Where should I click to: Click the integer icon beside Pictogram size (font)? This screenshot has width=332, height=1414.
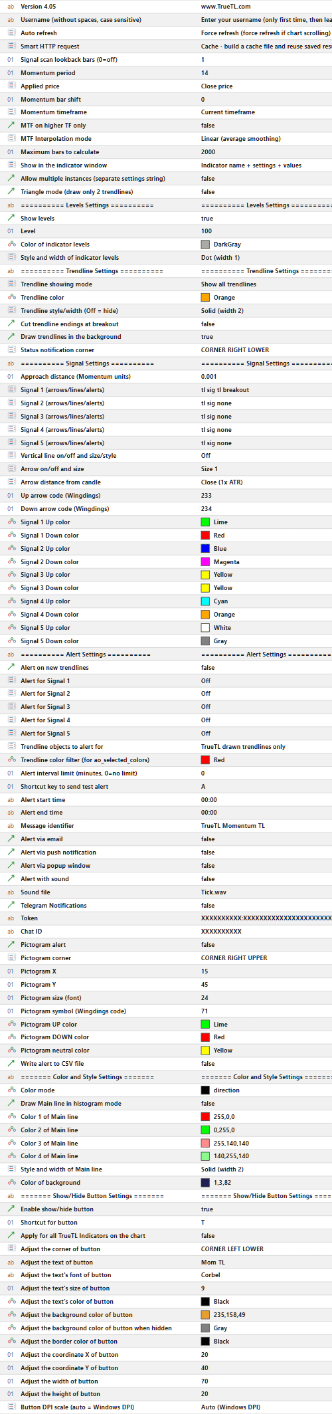[11, 998]
